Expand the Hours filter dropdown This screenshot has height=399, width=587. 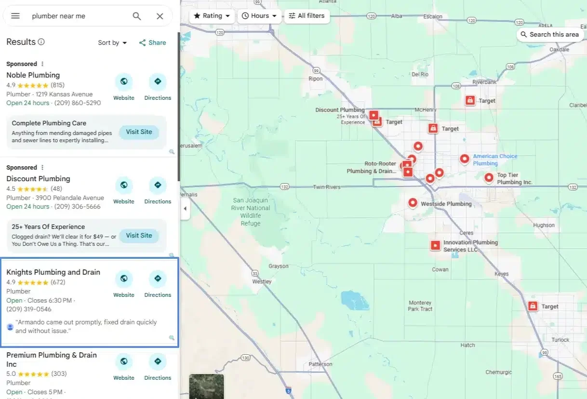[x=259, y=16]
